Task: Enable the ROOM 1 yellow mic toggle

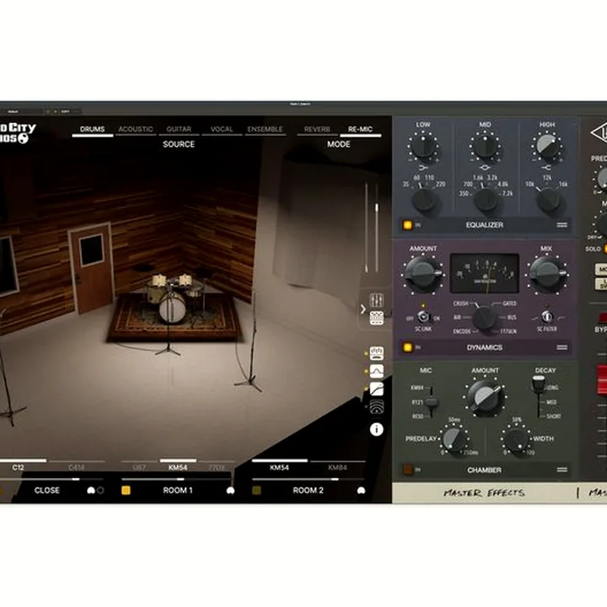Action: coord(126,491)
